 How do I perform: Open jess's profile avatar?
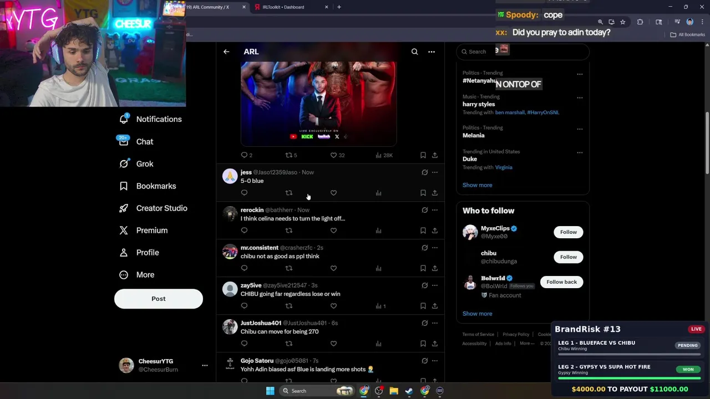[x=230, y=176]
